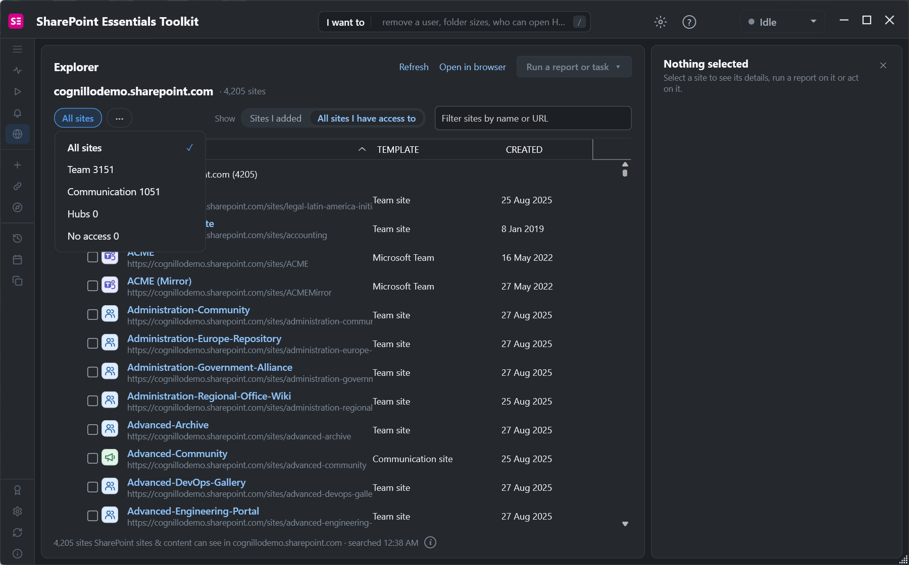The height and width of the screenshot is (565, 909).
Task: Check the ACME (Mirror) site checkbox
Action: click(92, 286)
